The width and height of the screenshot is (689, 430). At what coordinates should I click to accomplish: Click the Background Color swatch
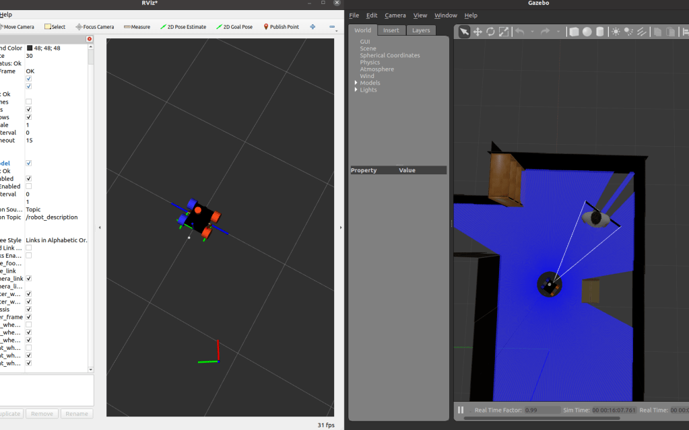(30, 48)
